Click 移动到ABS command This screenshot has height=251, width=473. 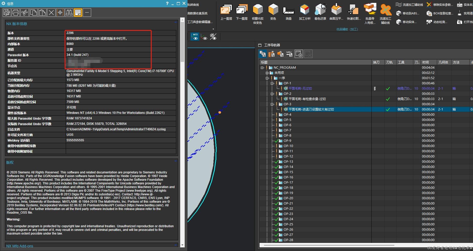[408, 13]
